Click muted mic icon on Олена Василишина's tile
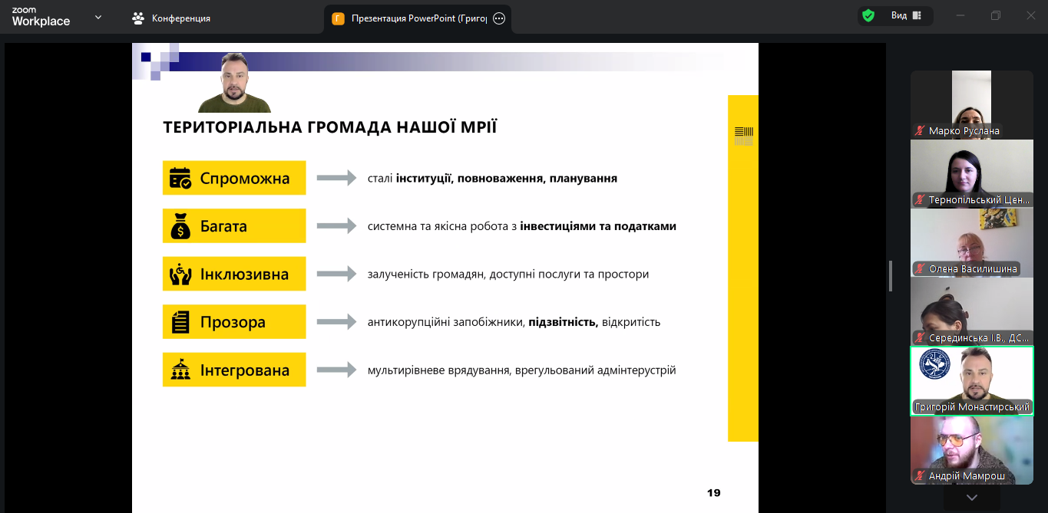 (x=919, y=269)
